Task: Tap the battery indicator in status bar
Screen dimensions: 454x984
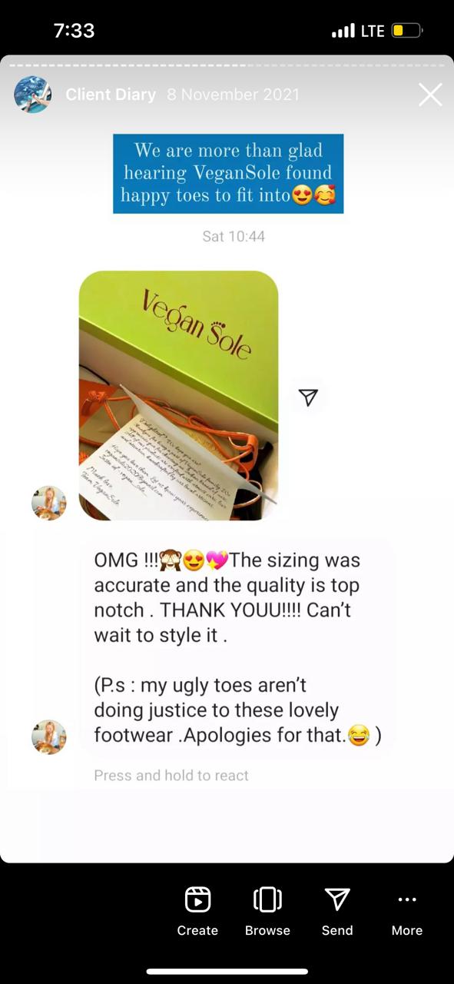Action: tap(407, 31)
